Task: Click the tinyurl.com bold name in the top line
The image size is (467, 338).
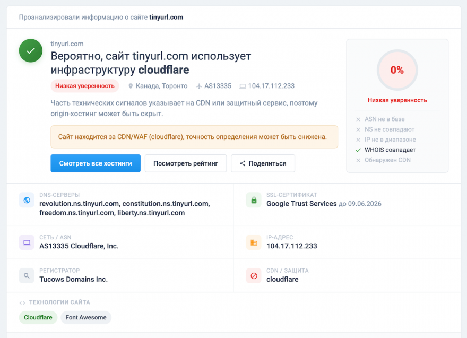Action: (166, 18)
